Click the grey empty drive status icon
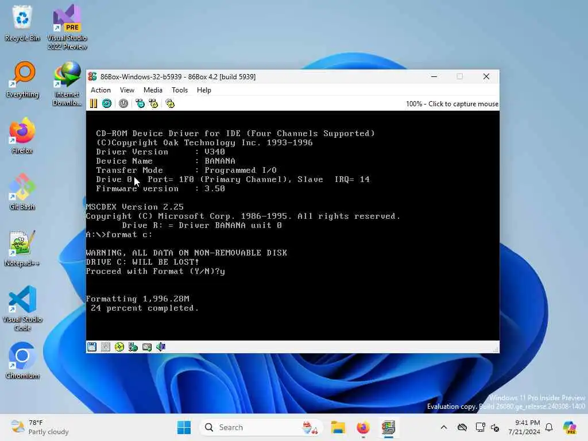Image resolution: width=588 pixels, height=441 pixels. [106, 347]
